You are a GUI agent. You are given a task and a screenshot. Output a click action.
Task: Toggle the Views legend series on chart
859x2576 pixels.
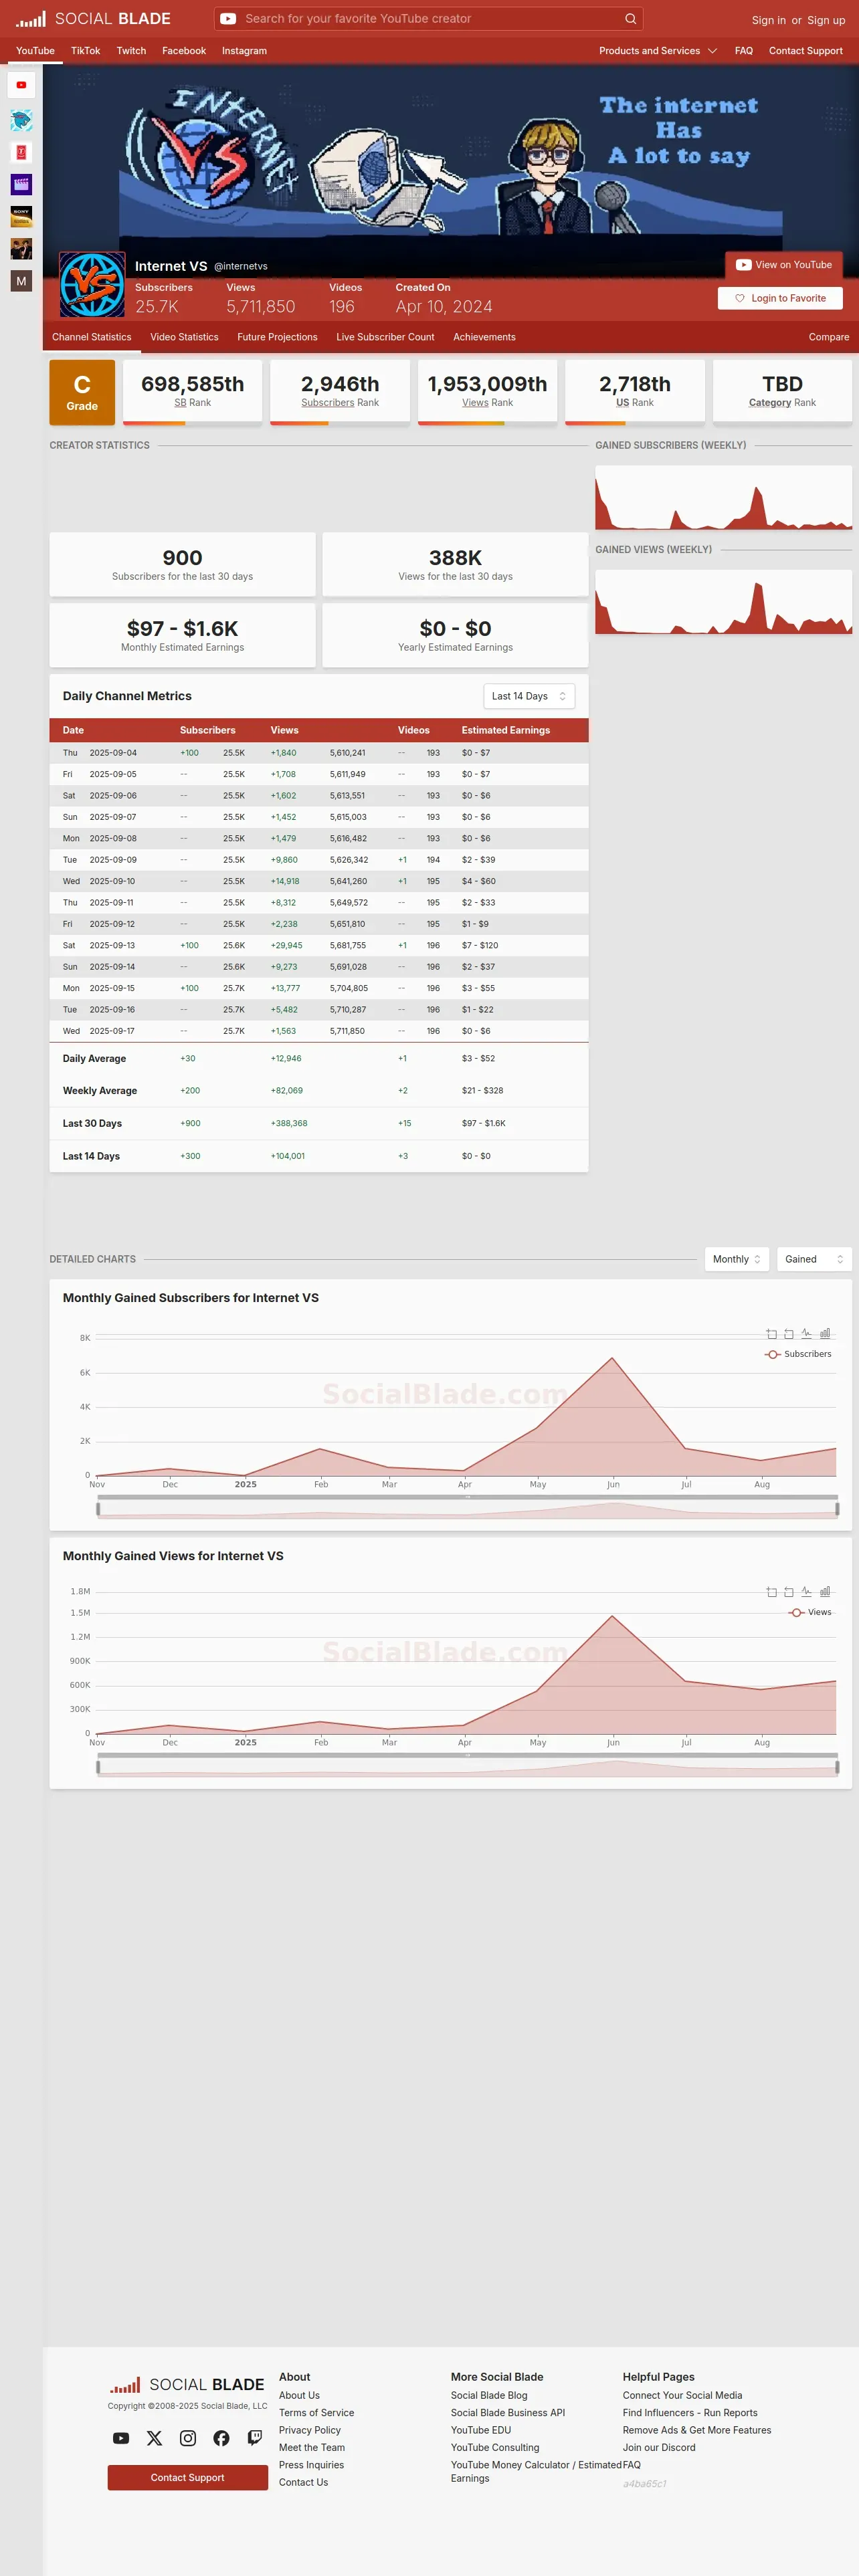point(810,1612)
